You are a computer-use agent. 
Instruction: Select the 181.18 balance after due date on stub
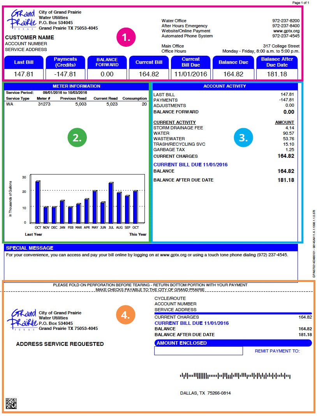tap(305, 335)
